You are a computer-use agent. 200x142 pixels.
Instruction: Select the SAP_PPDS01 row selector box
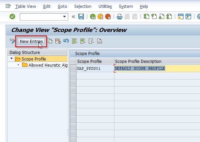pos(73,68)
